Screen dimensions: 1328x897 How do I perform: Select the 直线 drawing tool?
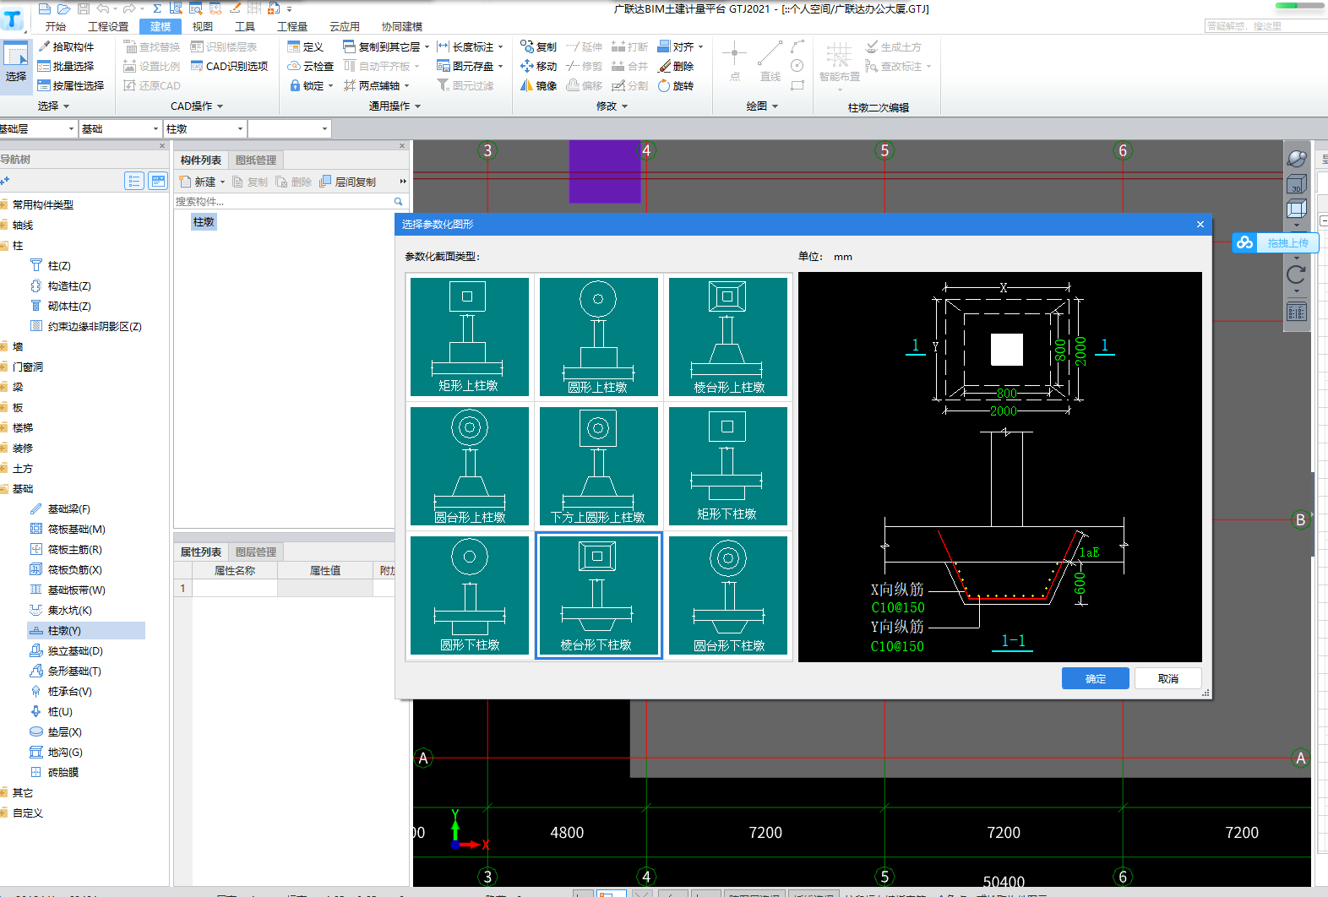(770, 62)
